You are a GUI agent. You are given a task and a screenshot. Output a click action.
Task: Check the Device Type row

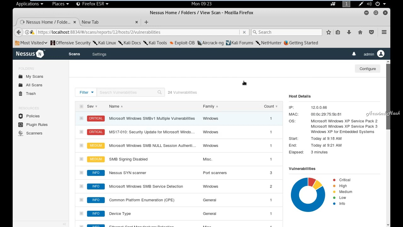click(x=81, y=213)
